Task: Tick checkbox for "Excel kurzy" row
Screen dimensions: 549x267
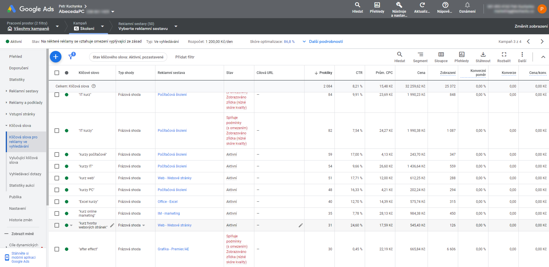Action: pos(57,202)
